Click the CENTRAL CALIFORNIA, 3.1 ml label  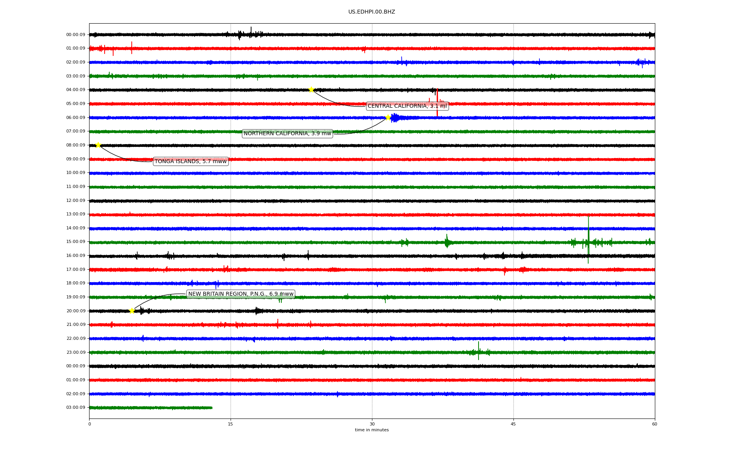click(407, 106)
